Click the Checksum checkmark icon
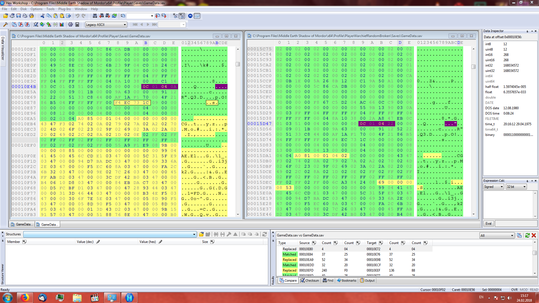Viewport: 539px width, 303px height. [36, 25]
